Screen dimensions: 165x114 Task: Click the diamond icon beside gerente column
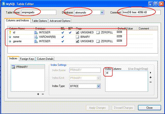click(10, 41)
